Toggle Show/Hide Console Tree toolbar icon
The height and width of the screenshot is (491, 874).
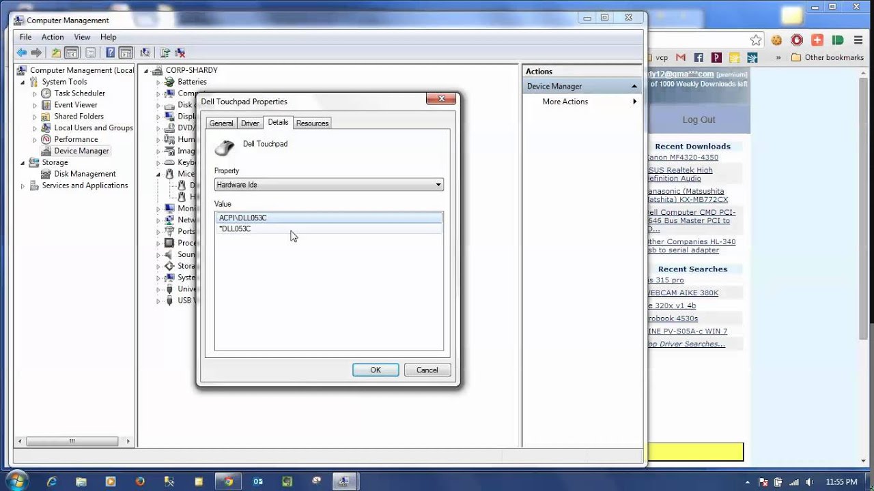coord(71,53)
